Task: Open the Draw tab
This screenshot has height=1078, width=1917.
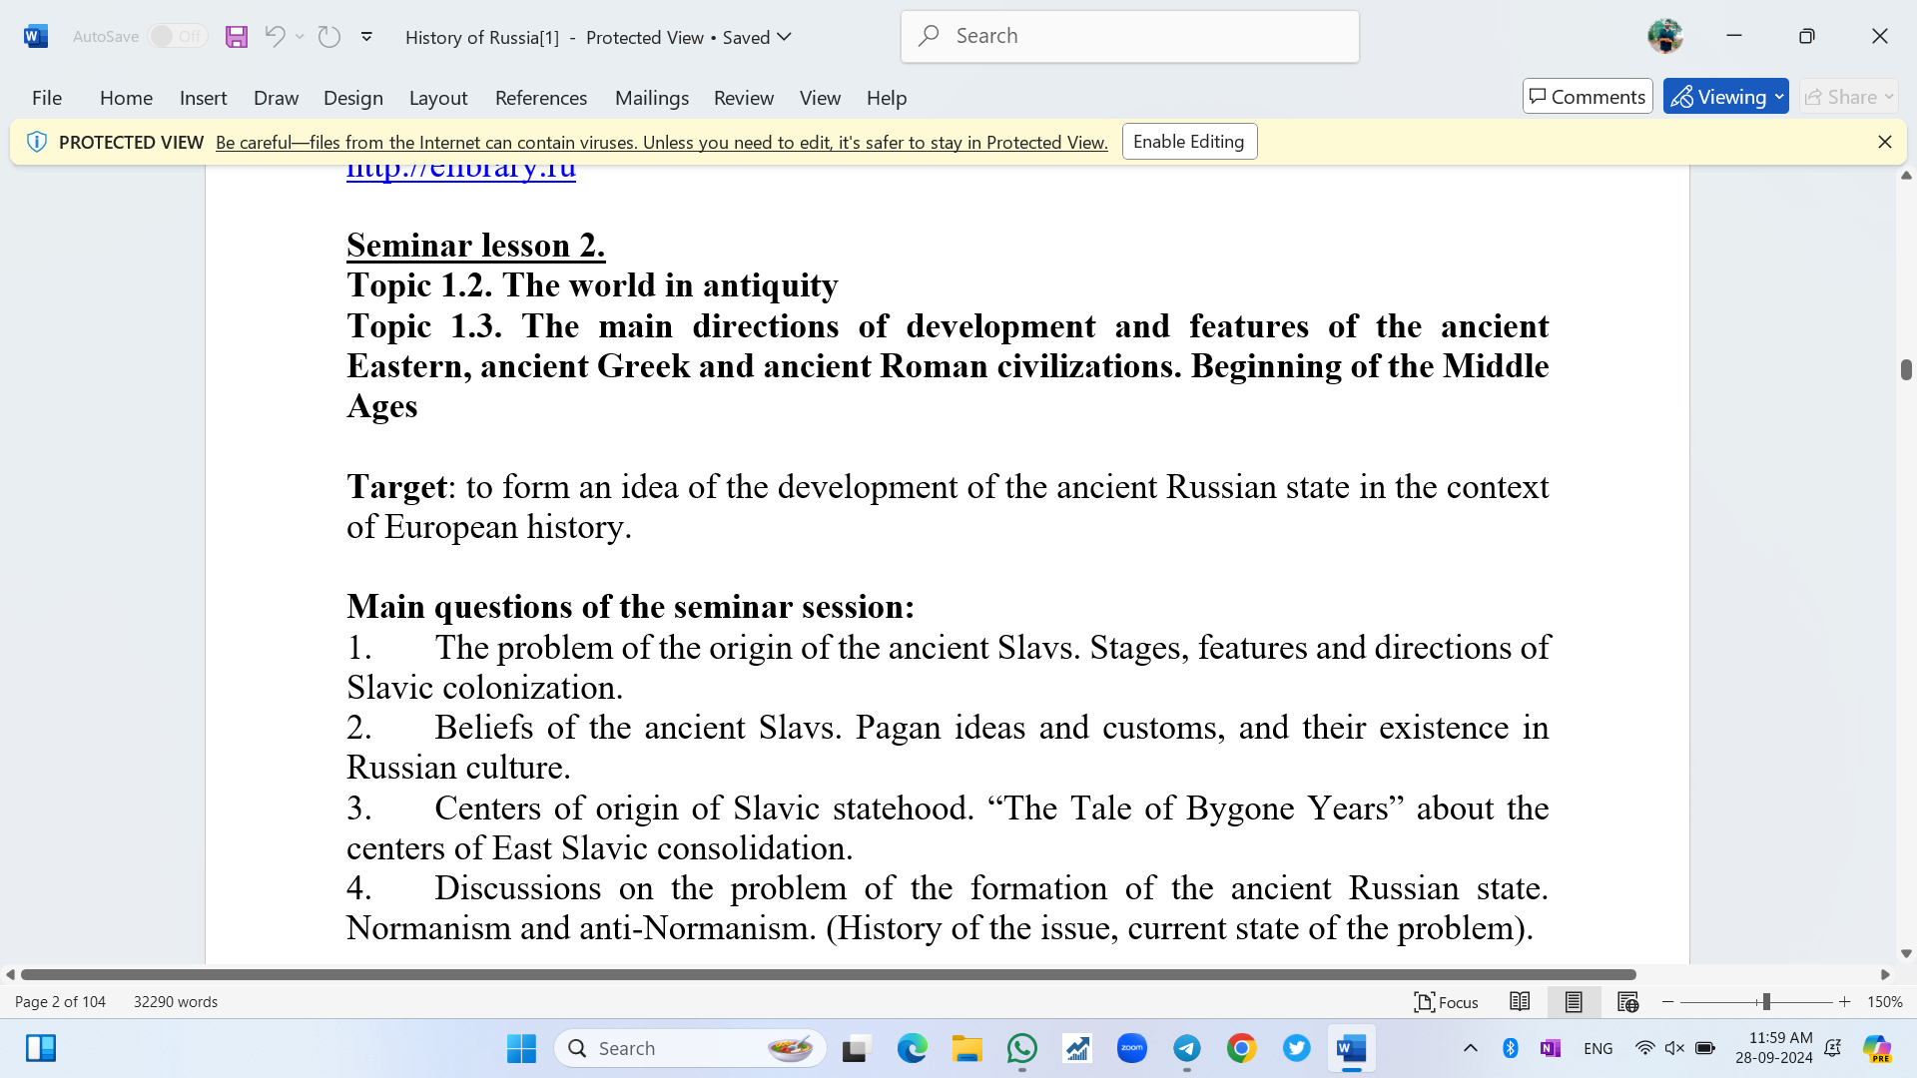Action: 276,98
